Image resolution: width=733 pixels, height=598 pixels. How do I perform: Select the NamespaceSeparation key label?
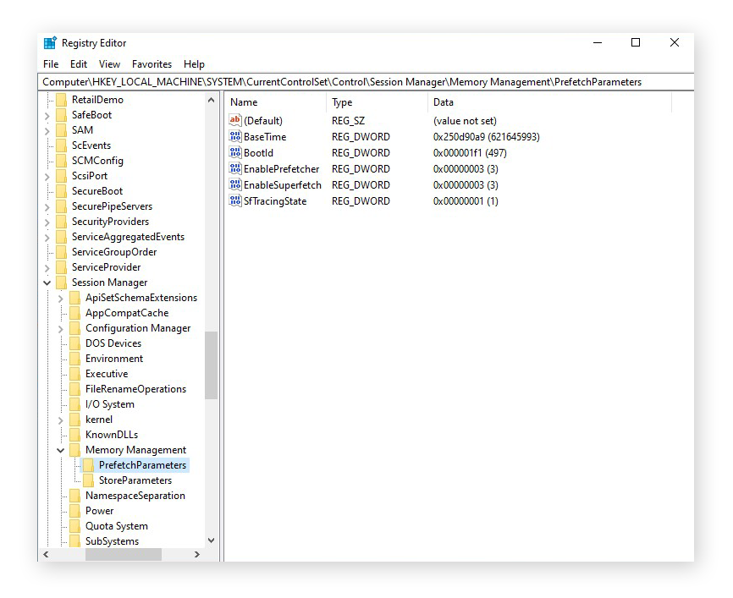[135, 496]
